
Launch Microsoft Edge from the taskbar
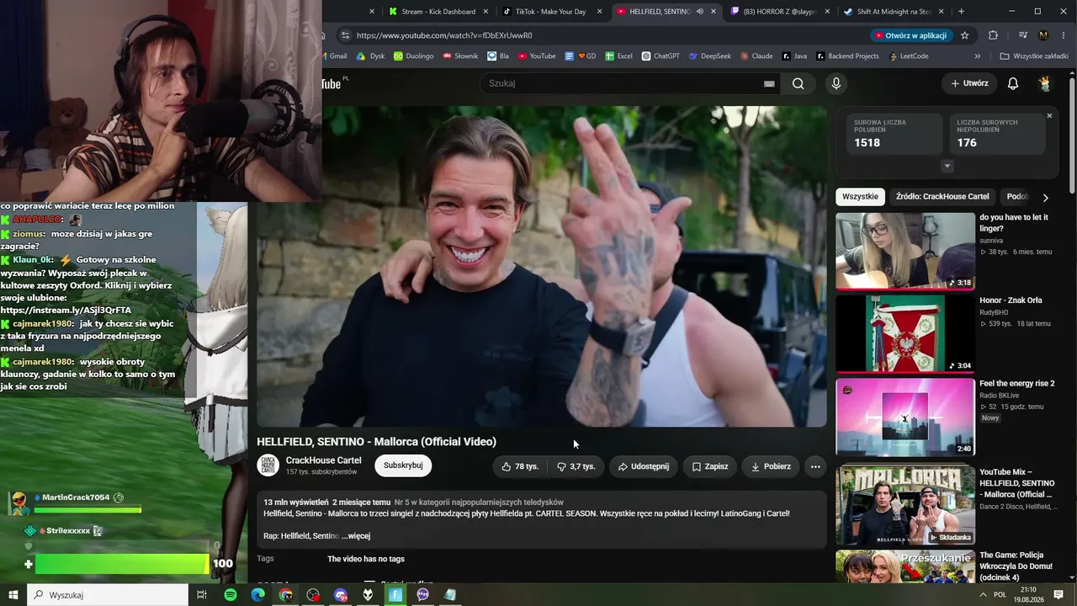pyautogui.click(x=258, y=595)
